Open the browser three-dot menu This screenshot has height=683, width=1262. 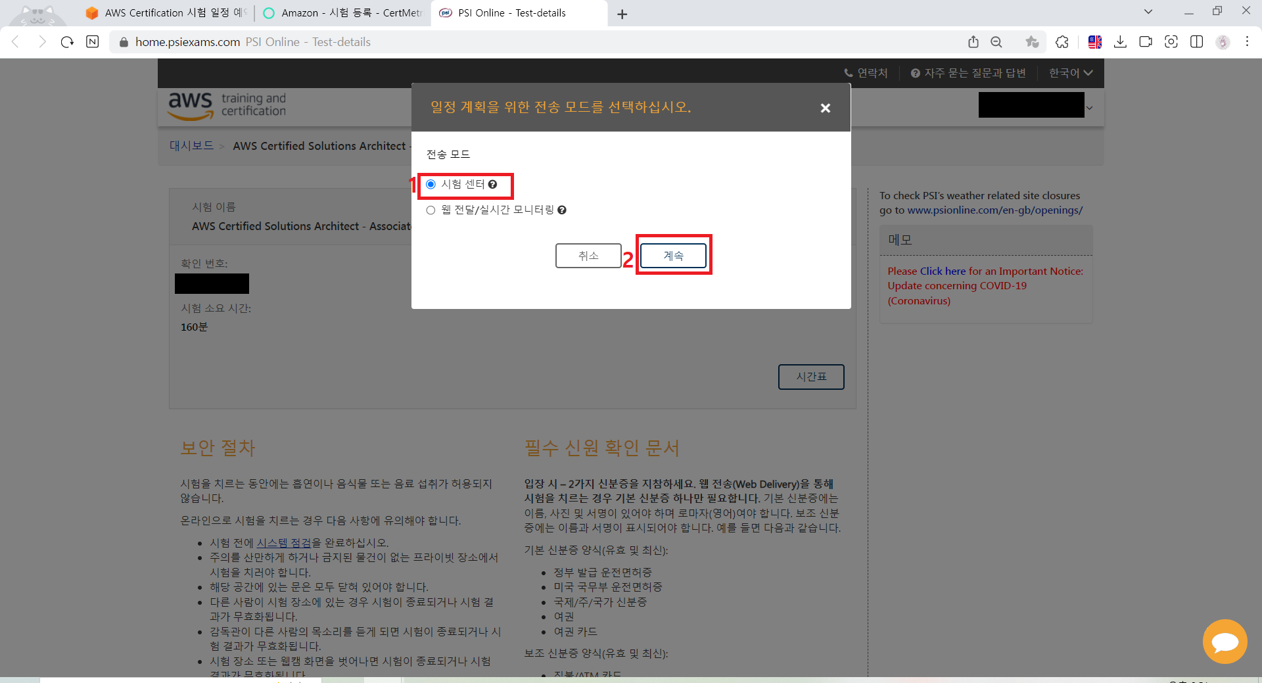tap(1247, 42)
